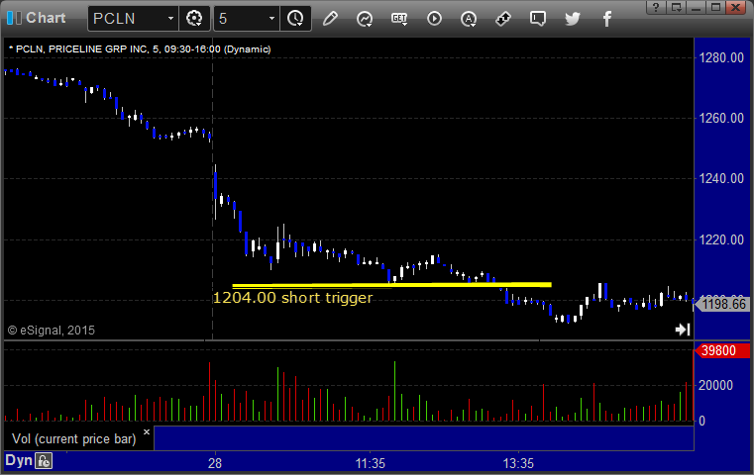This screenshot has height=475, width=754.
Task: Expand the PCLN symbol dropdown arrow
Action: point(170,19)
